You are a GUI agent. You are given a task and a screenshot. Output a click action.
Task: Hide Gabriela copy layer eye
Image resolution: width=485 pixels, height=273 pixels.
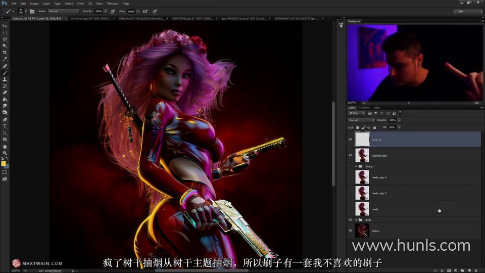click(x=351, y=155)
